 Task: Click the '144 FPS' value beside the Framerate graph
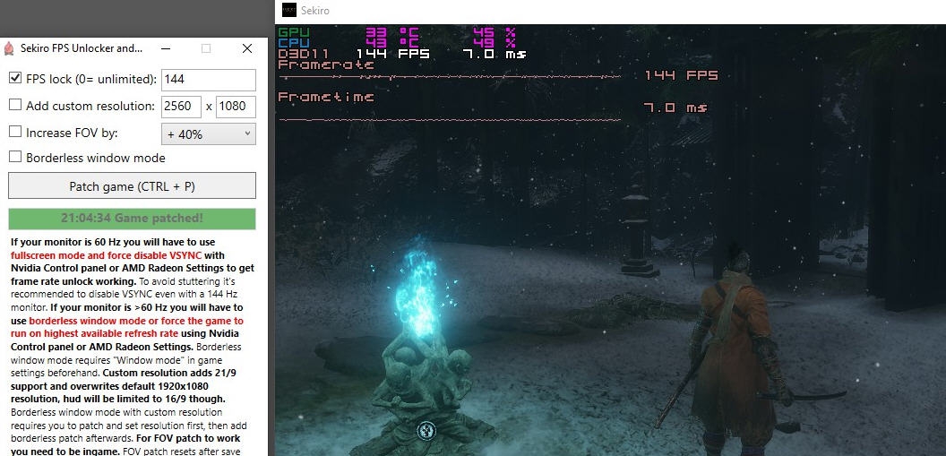681,75
